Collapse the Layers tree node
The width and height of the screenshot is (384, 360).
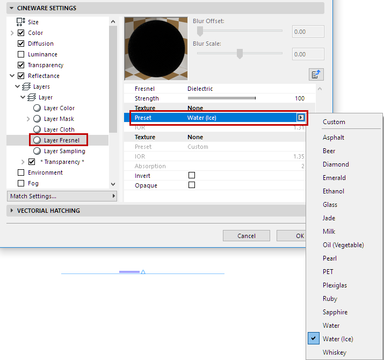pos(17,87)
